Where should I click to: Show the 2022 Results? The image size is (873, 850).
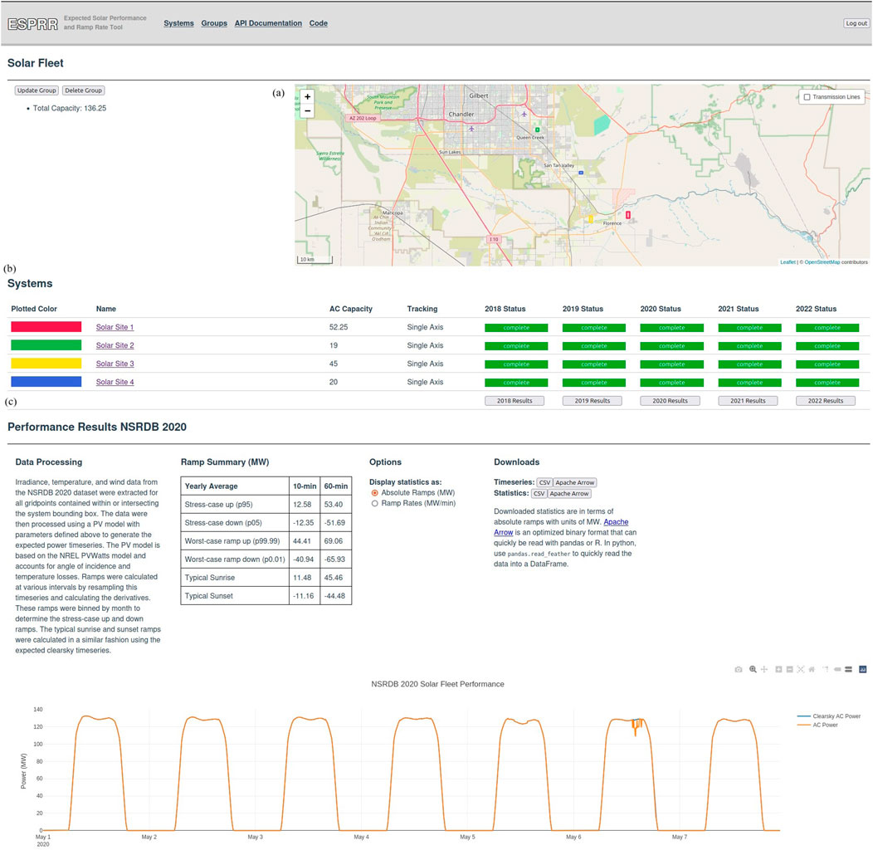[826, 401]
